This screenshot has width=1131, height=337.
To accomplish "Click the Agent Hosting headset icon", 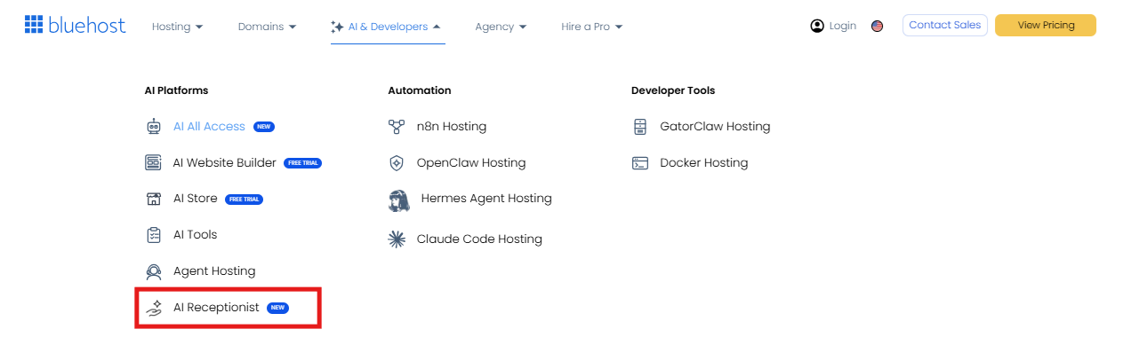I will [x=154, y=271].
